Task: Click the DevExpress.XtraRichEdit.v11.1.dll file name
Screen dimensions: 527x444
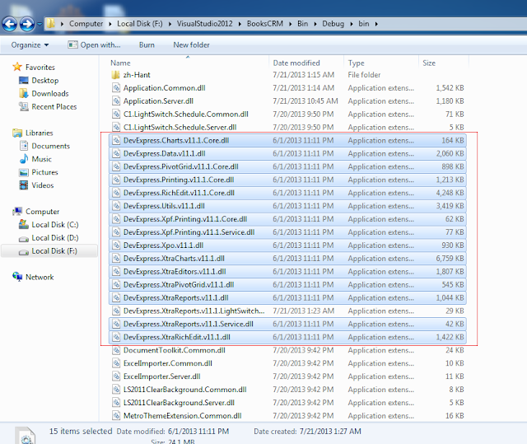Action: click(x=177, y=337)
